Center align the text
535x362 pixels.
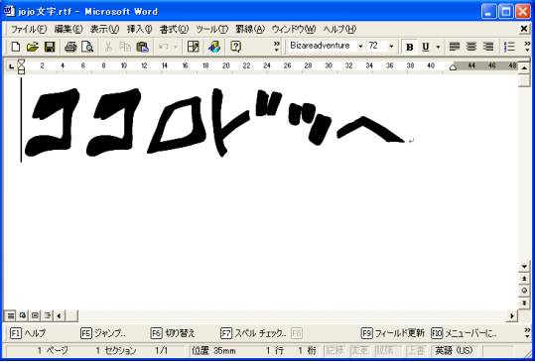(x=471, y=47)
